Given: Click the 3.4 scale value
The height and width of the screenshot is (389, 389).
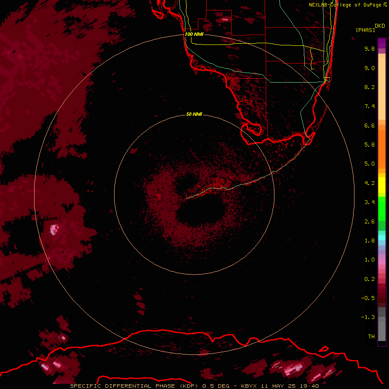Looking at the screenshot, I should pos(370,202).
